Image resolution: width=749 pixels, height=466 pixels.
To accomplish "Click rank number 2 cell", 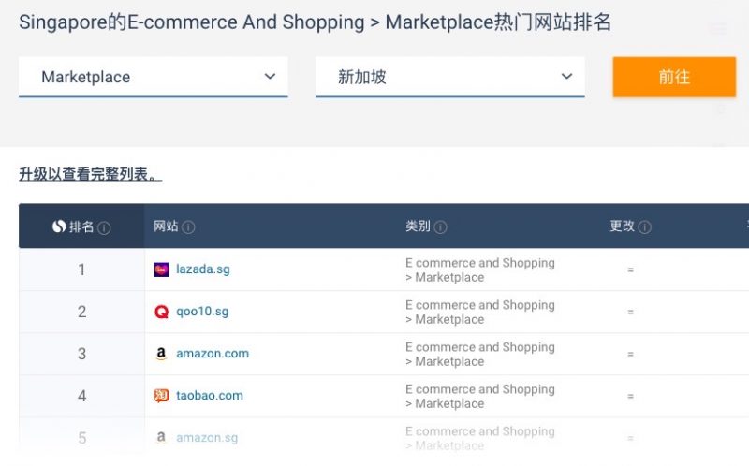I will 81,312.
